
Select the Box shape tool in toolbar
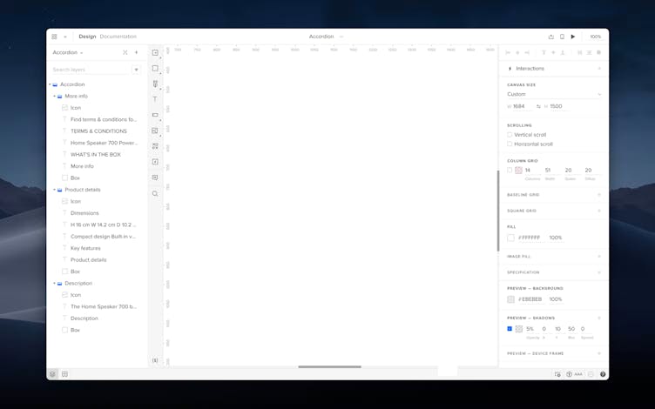coord(155,69)
